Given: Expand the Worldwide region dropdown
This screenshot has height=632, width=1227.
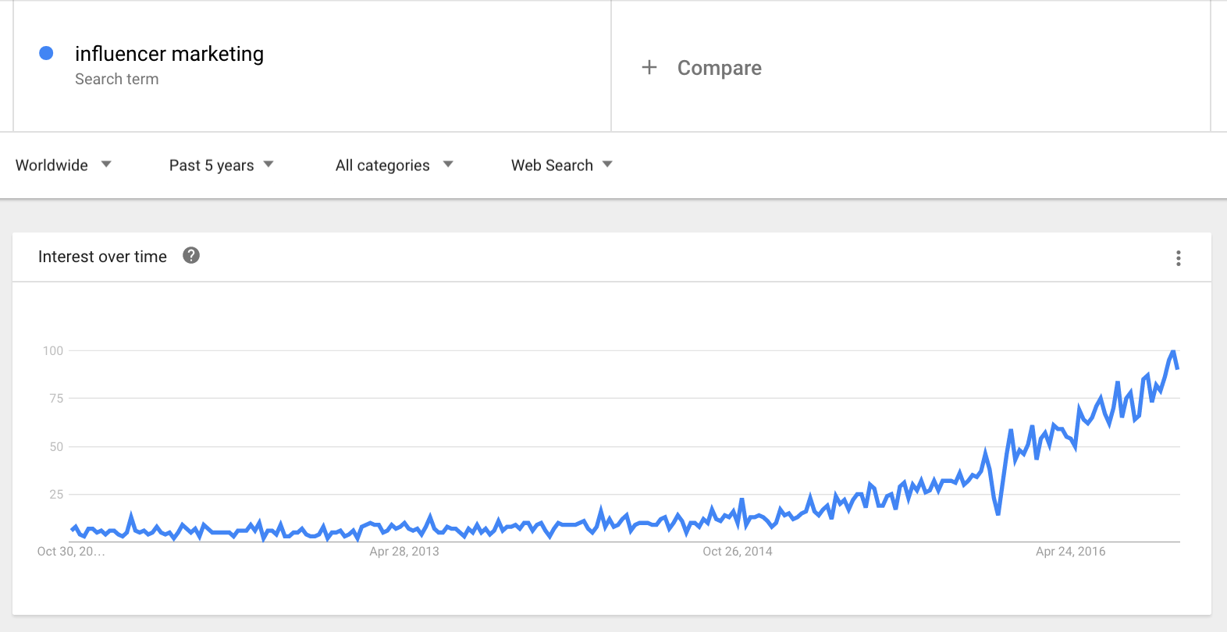Looking at the screenshot, I should [x=63, y=165].
